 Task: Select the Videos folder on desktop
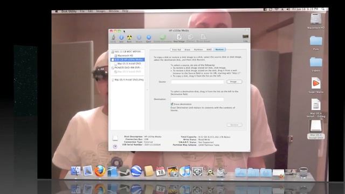pyautogui.click(x=316, y=65)
